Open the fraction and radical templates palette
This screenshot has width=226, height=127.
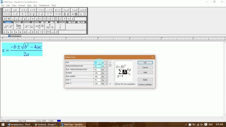tap(15, 14)
